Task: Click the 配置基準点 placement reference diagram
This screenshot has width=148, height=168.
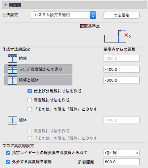Action: tap(116, 36)
